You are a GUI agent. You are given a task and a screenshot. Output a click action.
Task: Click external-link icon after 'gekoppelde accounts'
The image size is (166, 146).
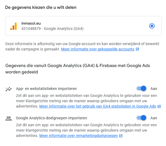click(137, 49)
